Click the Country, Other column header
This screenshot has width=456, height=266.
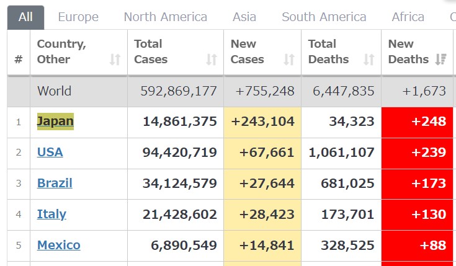(x=79, y=52)
